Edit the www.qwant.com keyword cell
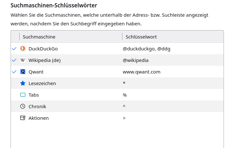The image size is (239, 148). (x=141, y=72)
